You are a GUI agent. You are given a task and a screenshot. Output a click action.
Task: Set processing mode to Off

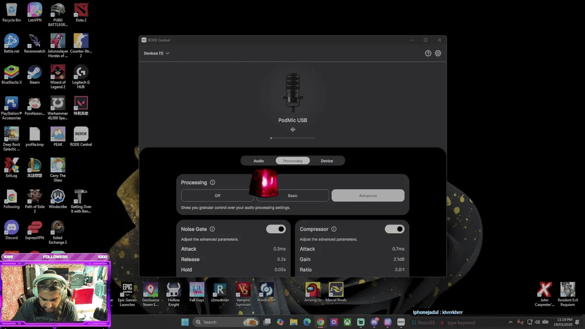pos(217,196)
